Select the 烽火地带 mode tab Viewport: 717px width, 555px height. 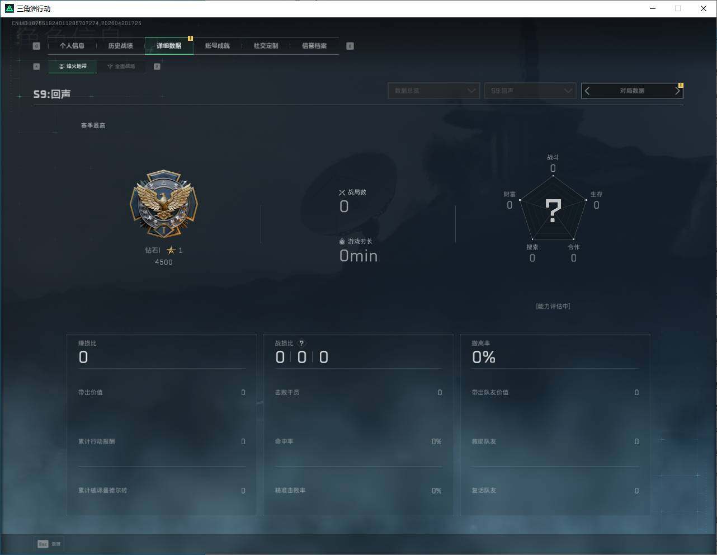pos(72,67)
